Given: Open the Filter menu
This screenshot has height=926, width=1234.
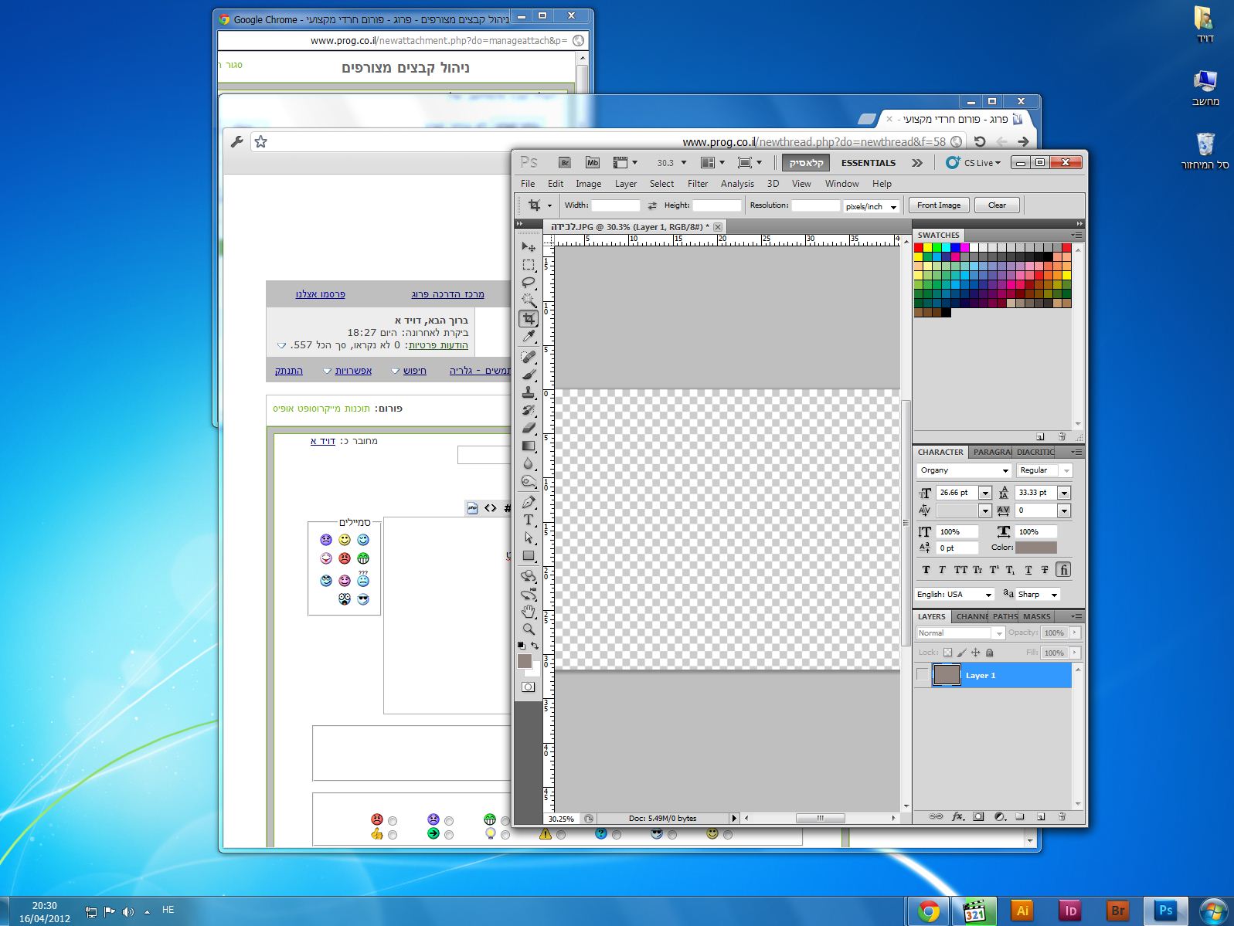Looking at the screenshot, I should pos(698,184).
